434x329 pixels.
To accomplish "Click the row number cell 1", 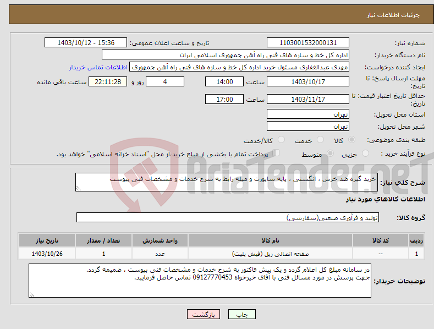I will click(x=416, y=254).
